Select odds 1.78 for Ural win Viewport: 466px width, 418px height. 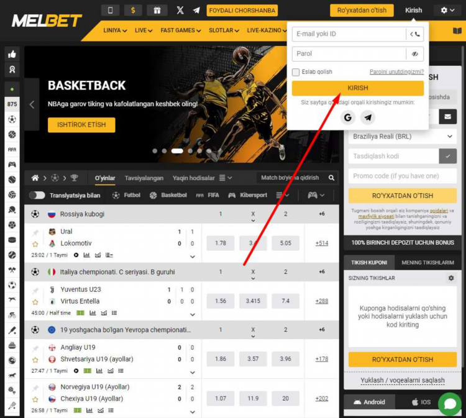221,243
